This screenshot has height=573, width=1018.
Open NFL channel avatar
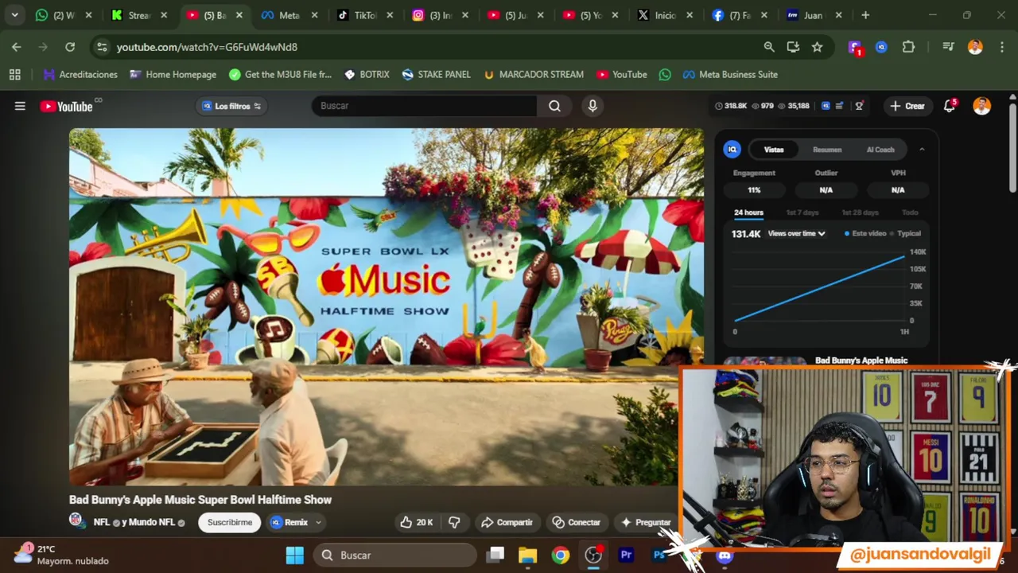(76, 520)
